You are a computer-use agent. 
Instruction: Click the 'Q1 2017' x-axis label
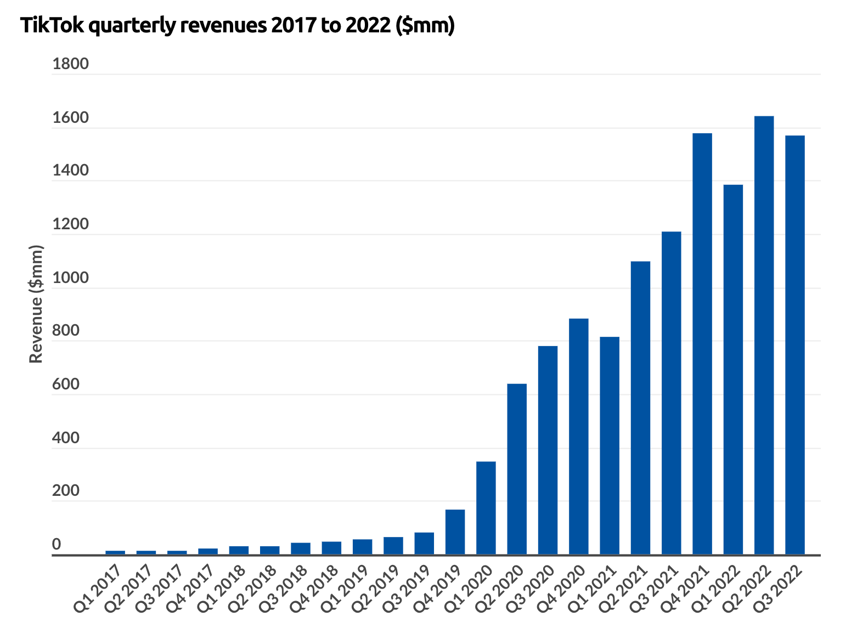click(98, 589)
